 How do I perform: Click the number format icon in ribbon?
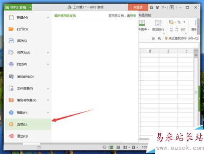point(171,22)
